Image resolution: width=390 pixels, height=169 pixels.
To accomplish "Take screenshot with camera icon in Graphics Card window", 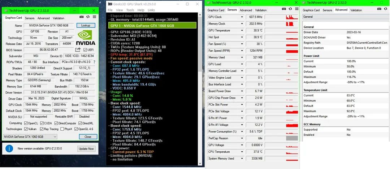I will coord(81,17).
